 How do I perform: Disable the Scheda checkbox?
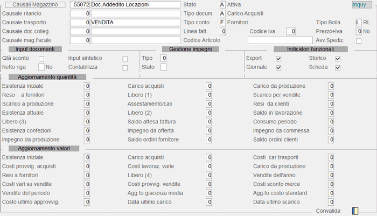pyautogui.click(x=338, y=68)
